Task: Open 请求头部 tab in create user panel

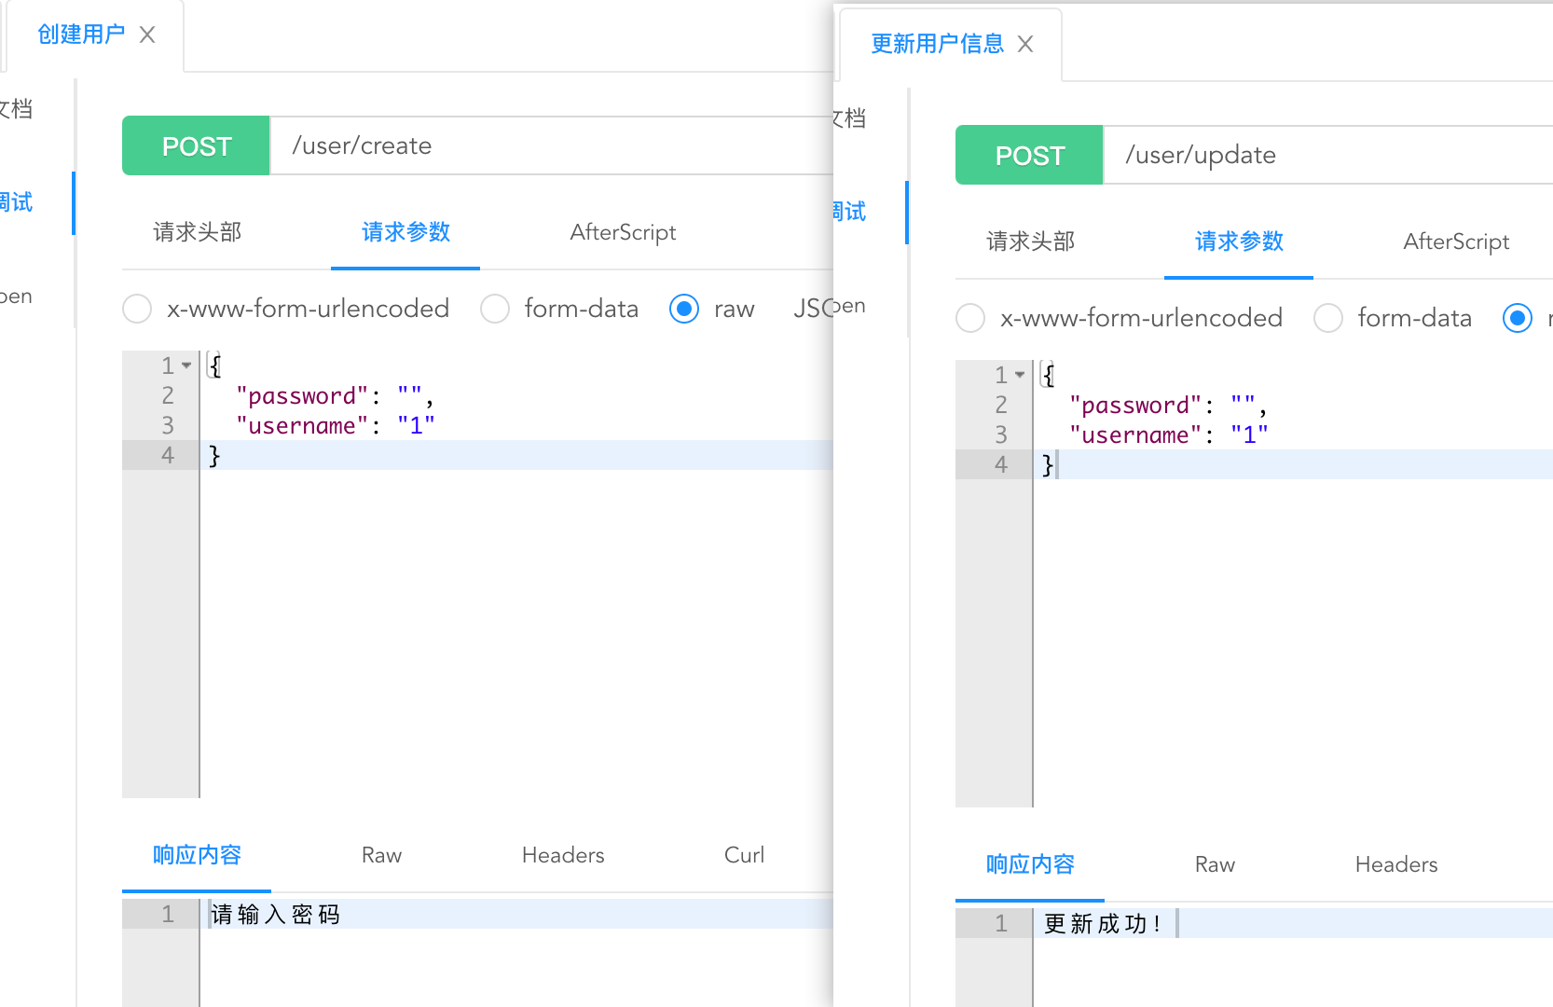Action: (x=198, y=232)
